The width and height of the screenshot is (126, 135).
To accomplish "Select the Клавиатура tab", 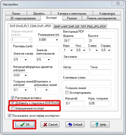I will tap(107, 13).
